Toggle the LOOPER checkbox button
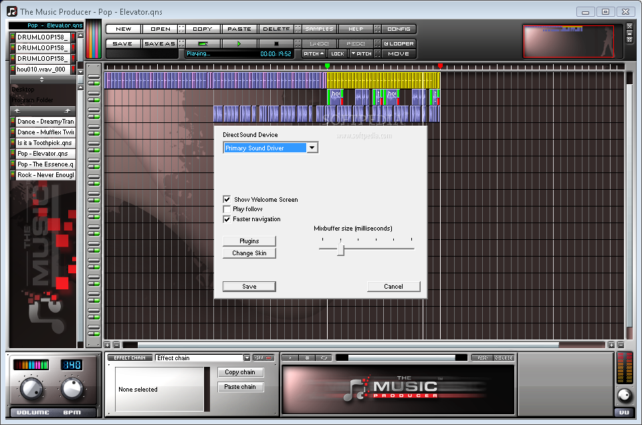Viewport: 642px width, 425px height. [399, 43]
